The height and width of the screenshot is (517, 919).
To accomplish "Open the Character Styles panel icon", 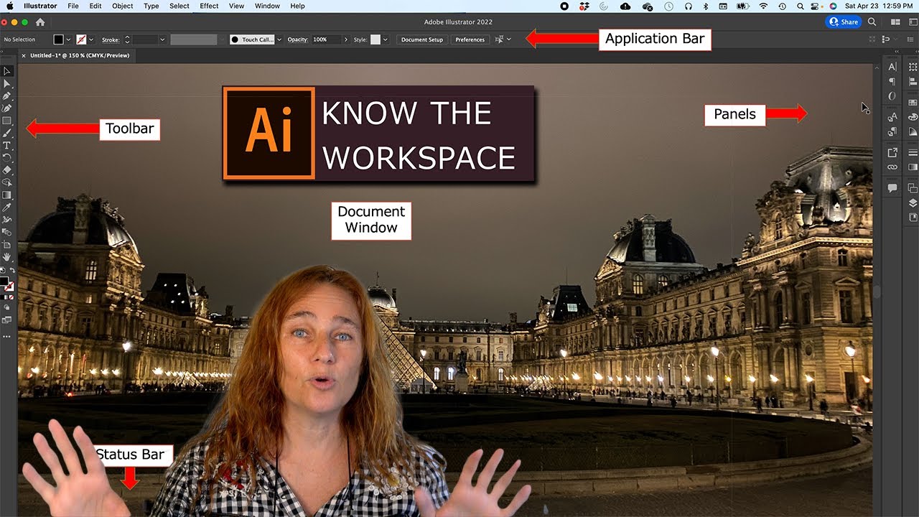I will click(892, 117).
